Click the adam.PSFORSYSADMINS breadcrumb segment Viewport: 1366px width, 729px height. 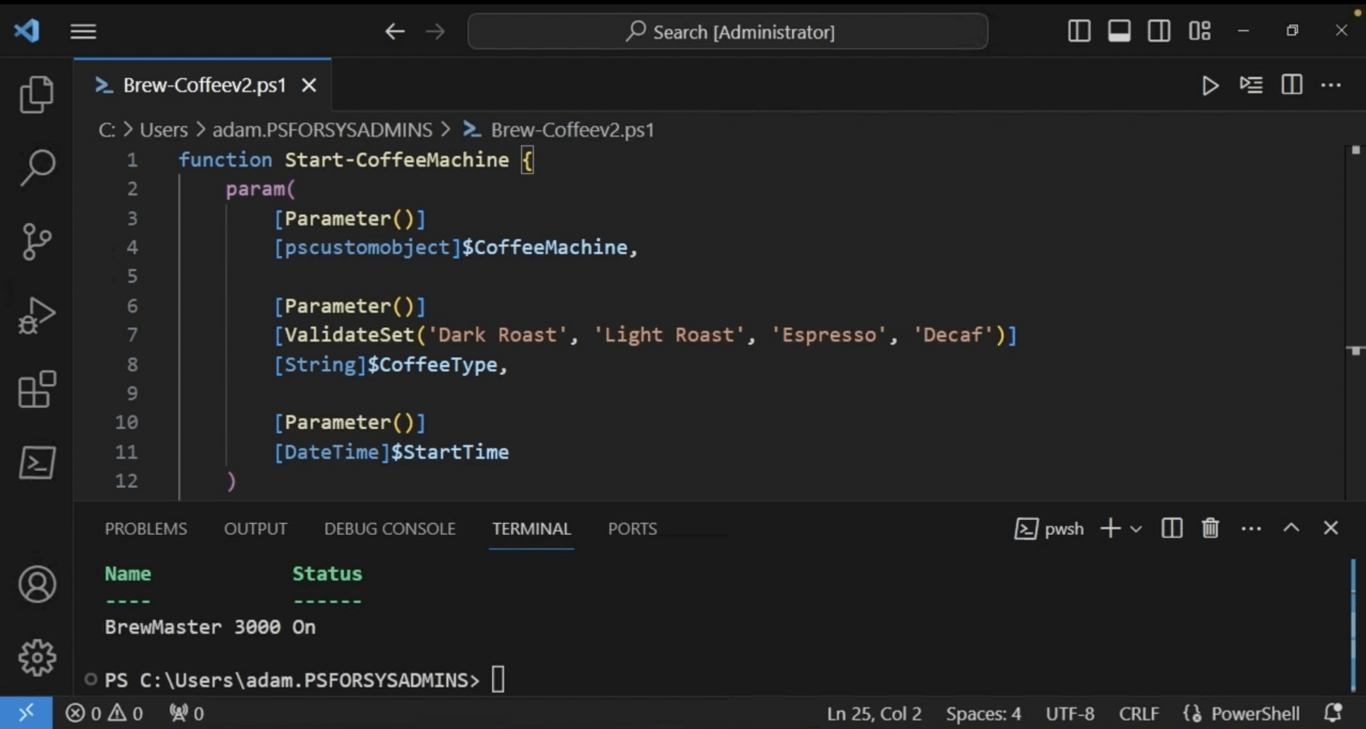[x=322, y=130]
